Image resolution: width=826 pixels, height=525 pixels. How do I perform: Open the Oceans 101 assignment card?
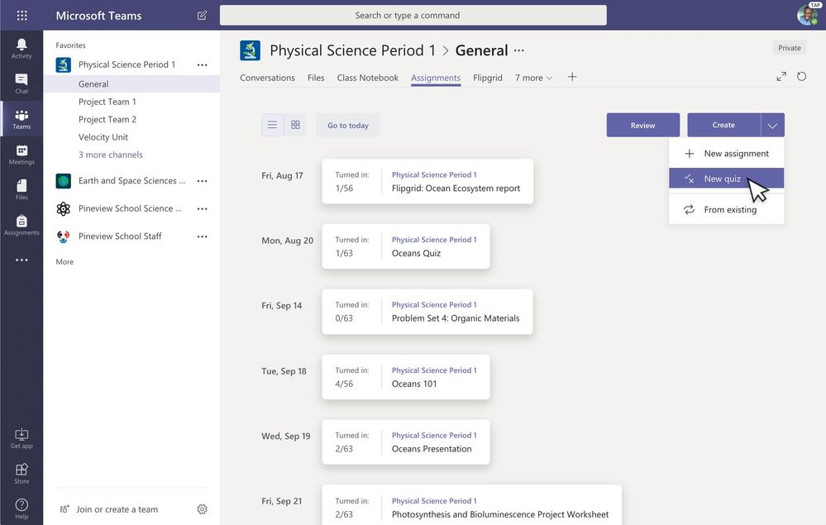406,377
